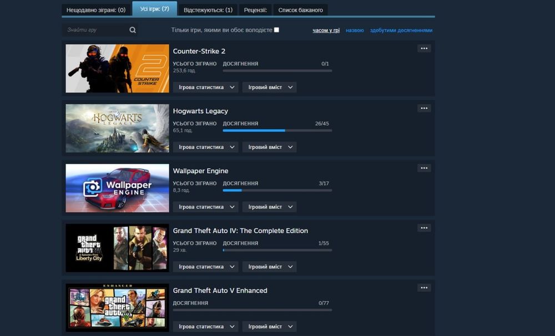Click Hogwarts Legacy '26/45' achievements count
This screenshot has height=336, width=555.
point(322,123)
